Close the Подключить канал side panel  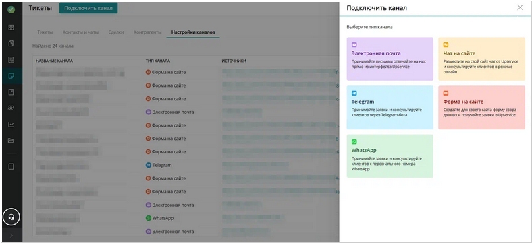click(x=520, y=8)
